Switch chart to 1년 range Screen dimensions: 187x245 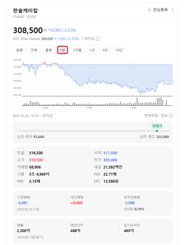(92, 50)
